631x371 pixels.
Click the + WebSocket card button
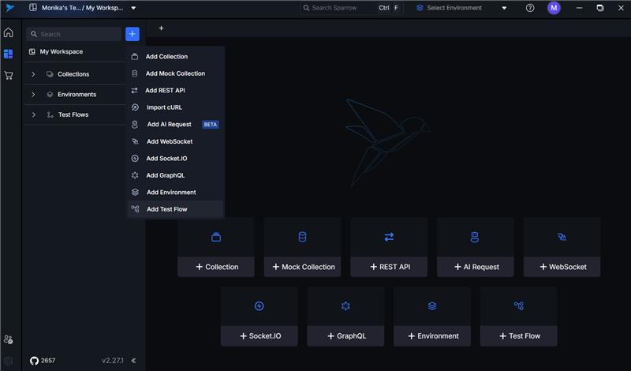(562, 267)
